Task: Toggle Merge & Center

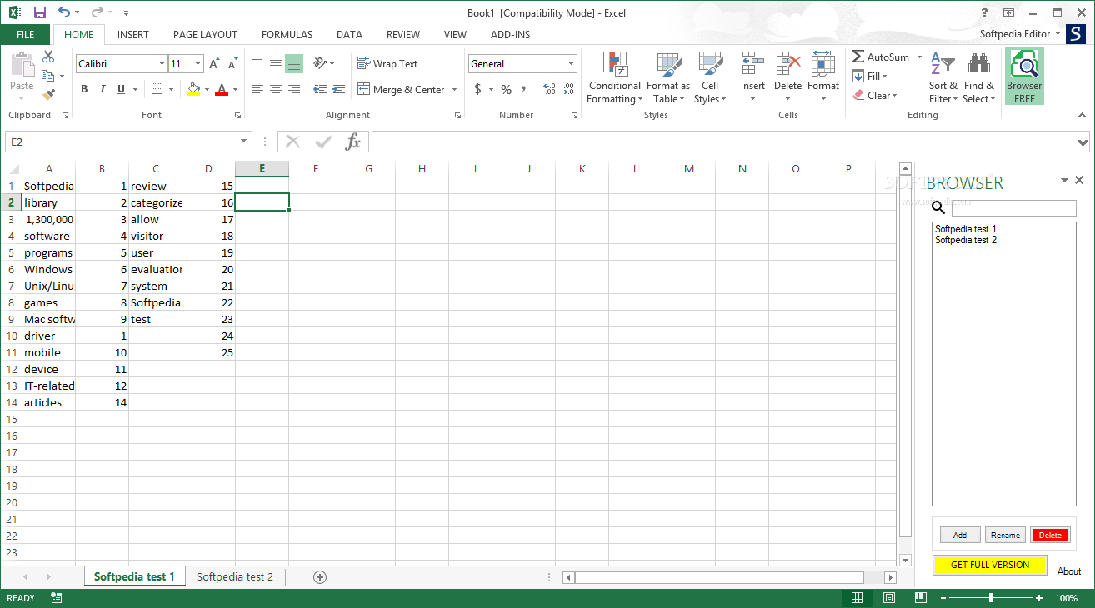Action: 401,89
